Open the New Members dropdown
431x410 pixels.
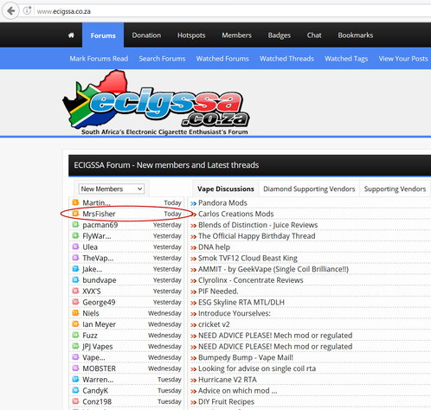[112, 189]
